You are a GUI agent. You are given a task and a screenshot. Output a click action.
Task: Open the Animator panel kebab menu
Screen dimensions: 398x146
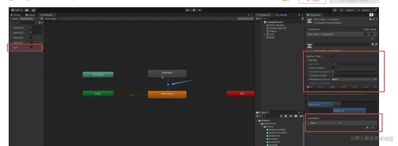point(252,15)
